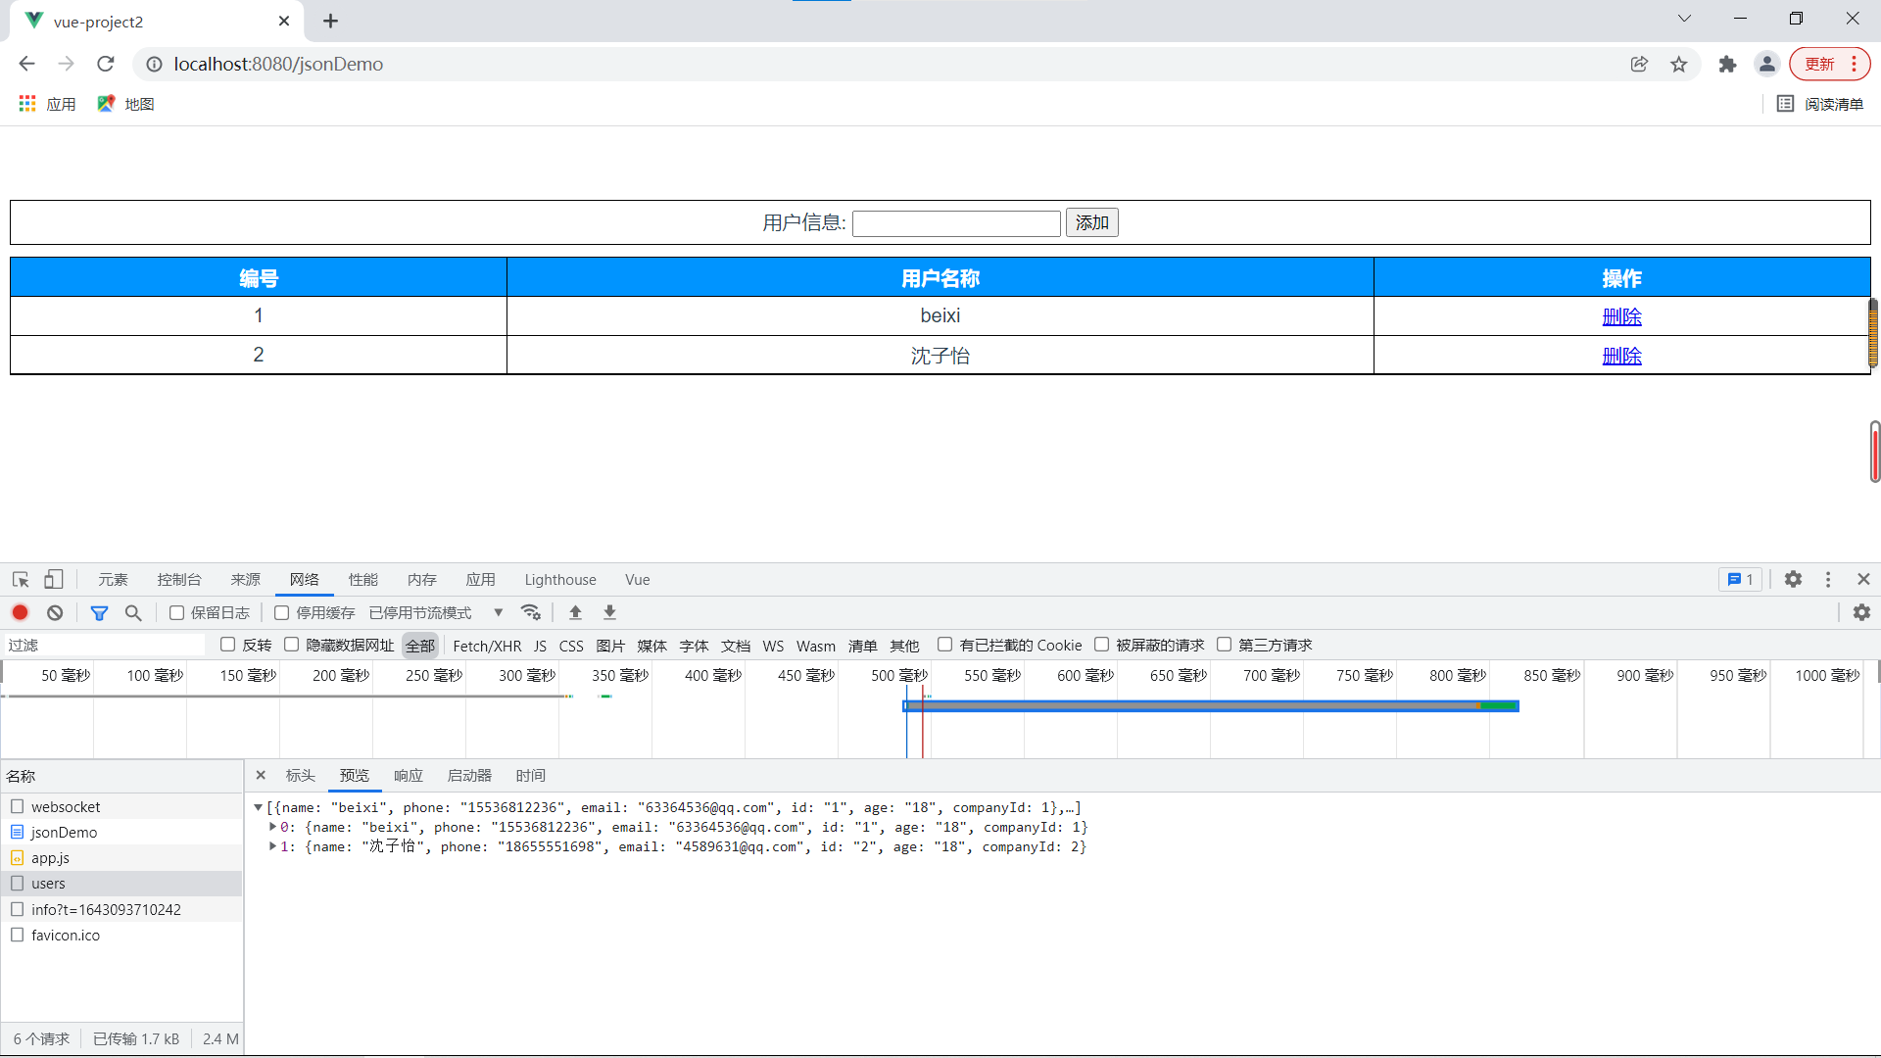Toggle blocked cookies checkbox

[944, 645]
